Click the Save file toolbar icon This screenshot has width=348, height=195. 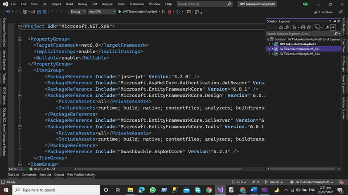pyautogui.click(x=39, y=12)
